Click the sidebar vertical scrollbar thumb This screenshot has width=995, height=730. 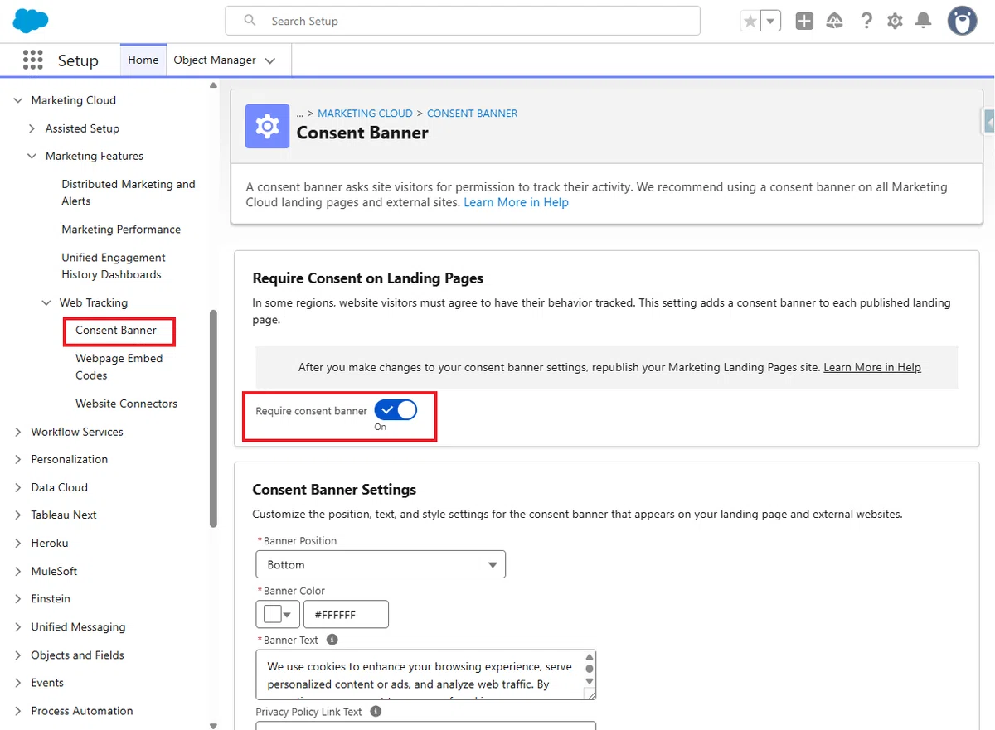click(x=213, y=418)
